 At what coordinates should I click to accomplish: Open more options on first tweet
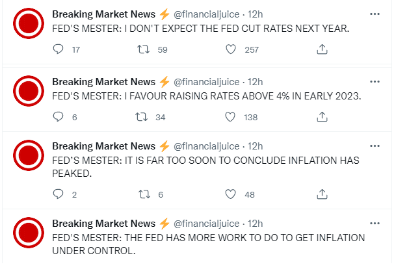(x=375, y=14)
